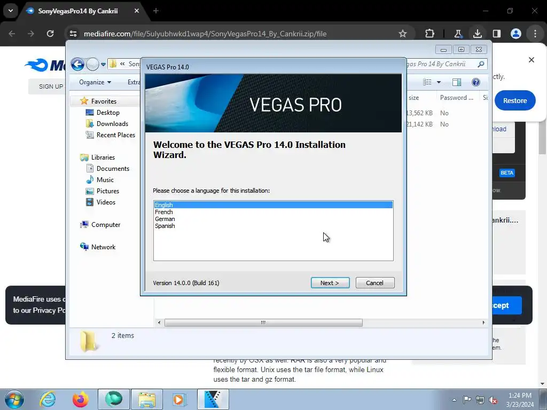Open Downloads in Explorer favorites
The image size is (547, 410).
pos(112,123)
